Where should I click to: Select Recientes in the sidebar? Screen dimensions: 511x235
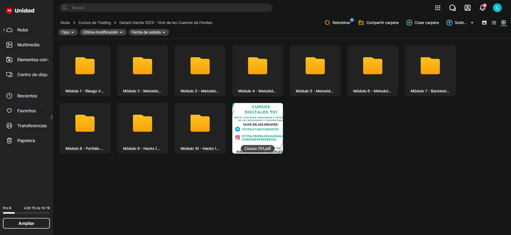(x=27, y=96)
